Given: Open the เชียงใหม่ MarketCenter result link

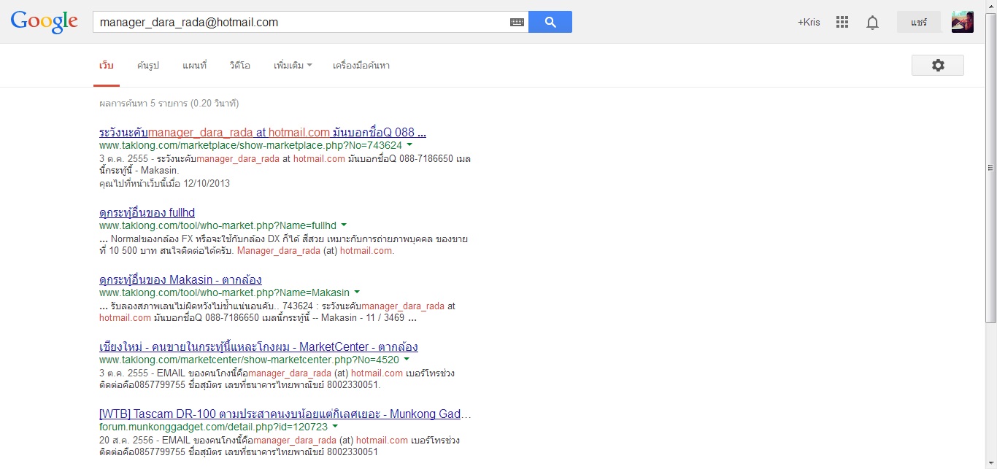Looking at the screenshot, I should coord(258,346).
